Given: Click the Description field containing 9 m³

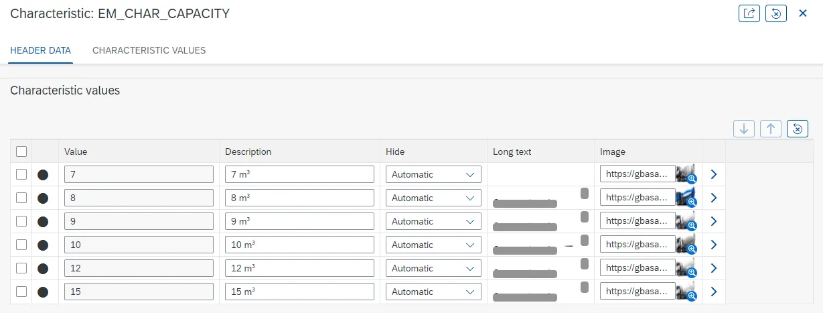Looking at the screenshot, I should tap(299, 221).
